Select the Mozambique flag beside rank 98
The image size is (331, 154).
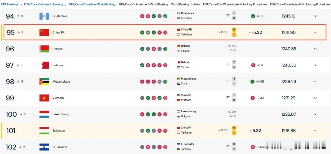pos(44,82)
